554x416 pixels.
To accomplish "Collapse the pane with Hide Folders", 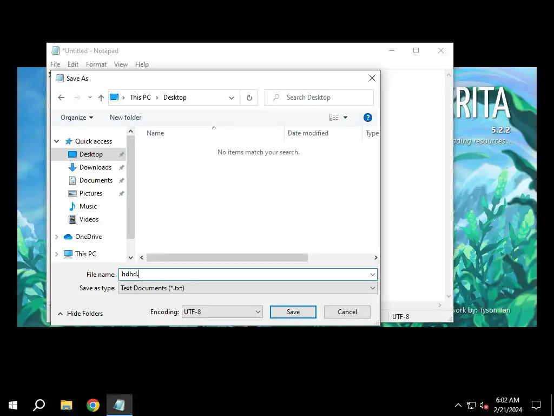I will (x=81, y=314).
